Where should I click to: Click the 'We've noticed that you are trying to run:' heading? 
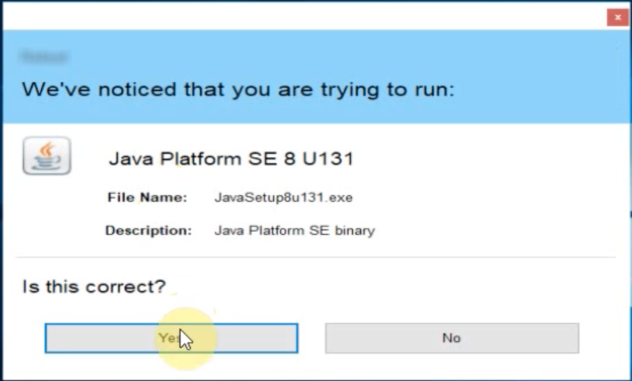coord(238,89)
